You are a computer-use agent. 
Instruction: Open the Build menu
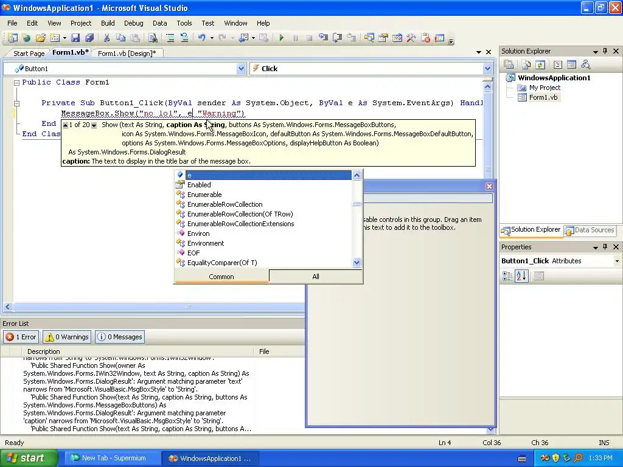(108, 23)
